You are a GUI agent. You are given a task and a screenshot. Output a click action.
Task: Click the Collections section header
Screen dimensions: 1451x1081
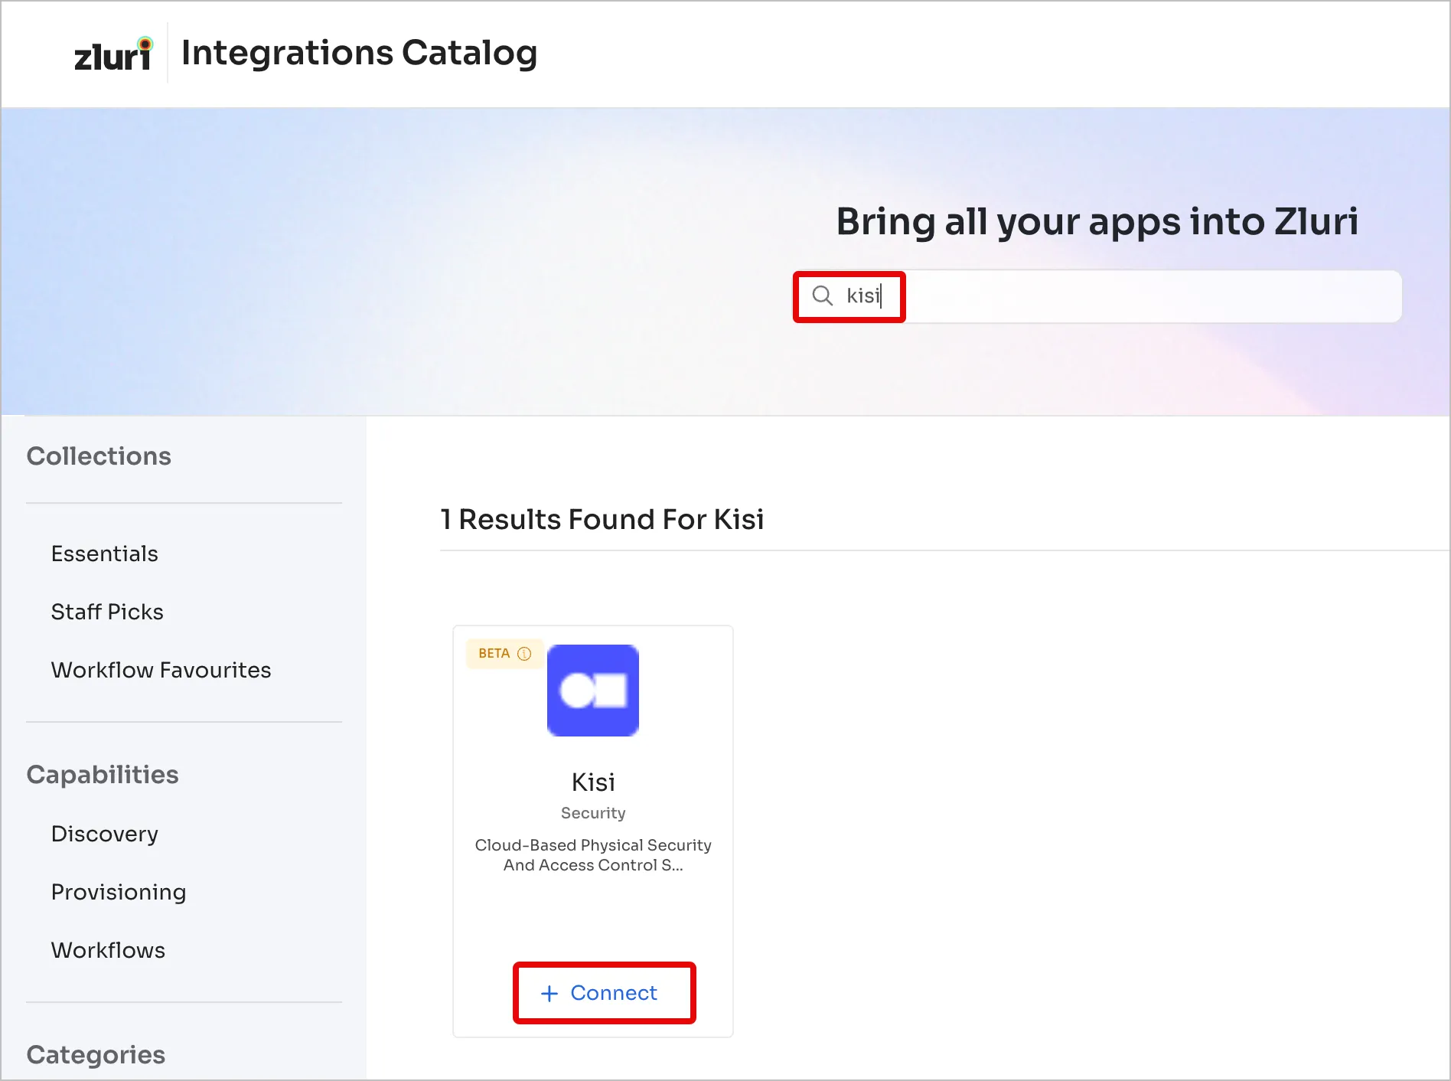point(99,456)
